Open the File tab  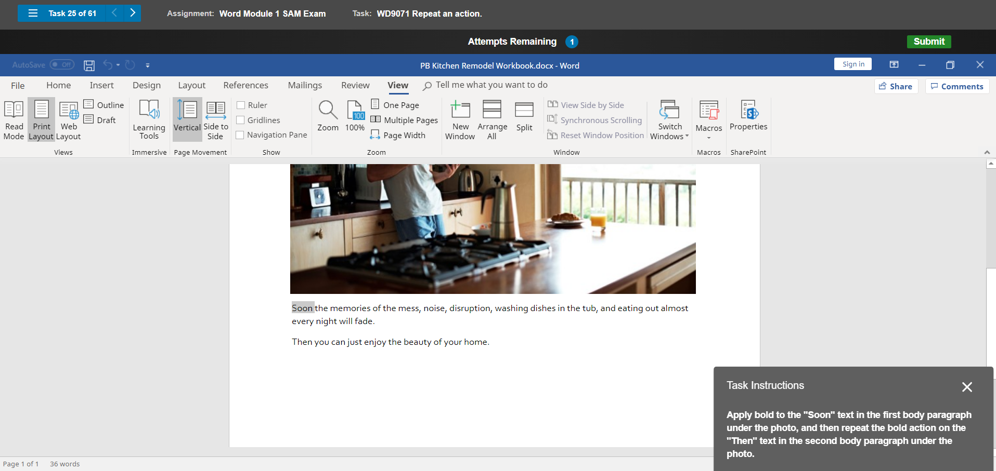point(18,85)
